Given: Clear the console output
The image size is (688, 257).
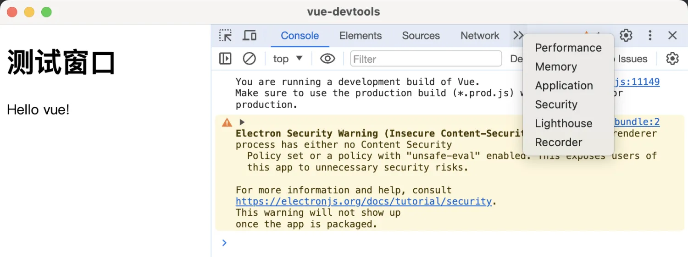Looking at the screenshot, I should (x=249, y=59).
